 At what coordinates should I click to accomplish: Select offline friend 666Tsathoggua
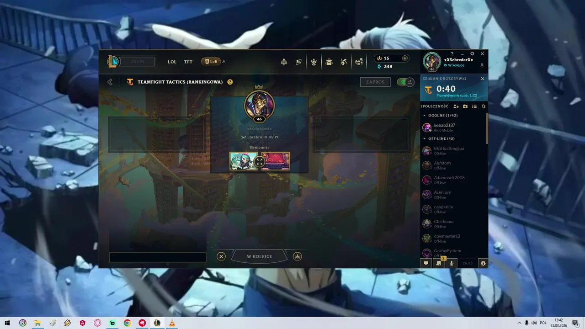pos(453,151)
